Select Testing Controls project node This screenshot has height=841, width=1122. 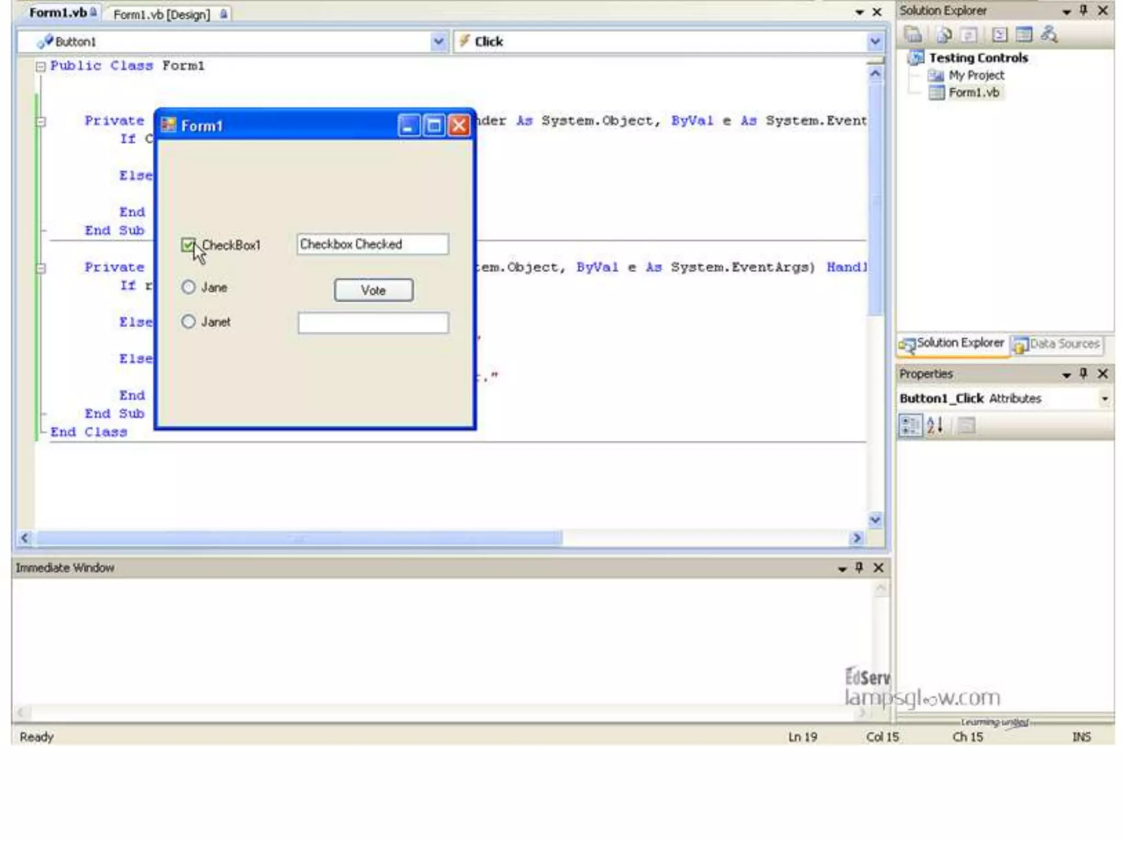978,57
